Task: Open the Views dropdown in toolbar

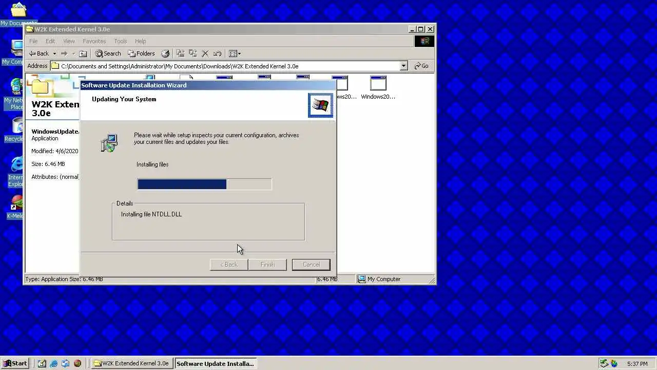Action: pyautogui.click(x=235, y=53)
